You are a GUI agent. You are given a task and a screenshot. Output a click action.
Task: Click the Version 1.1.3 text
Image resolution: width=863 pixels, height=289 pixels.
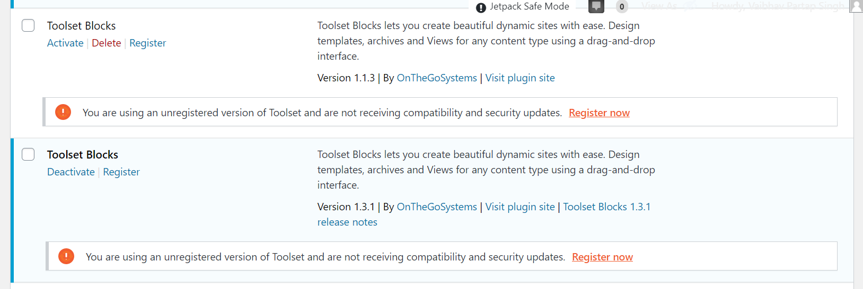pos(346,78)
